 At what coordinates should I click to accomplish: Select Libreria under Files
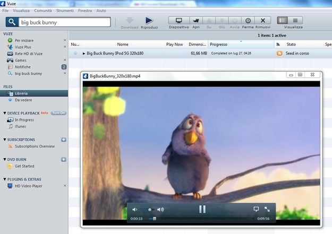(34, 93)
